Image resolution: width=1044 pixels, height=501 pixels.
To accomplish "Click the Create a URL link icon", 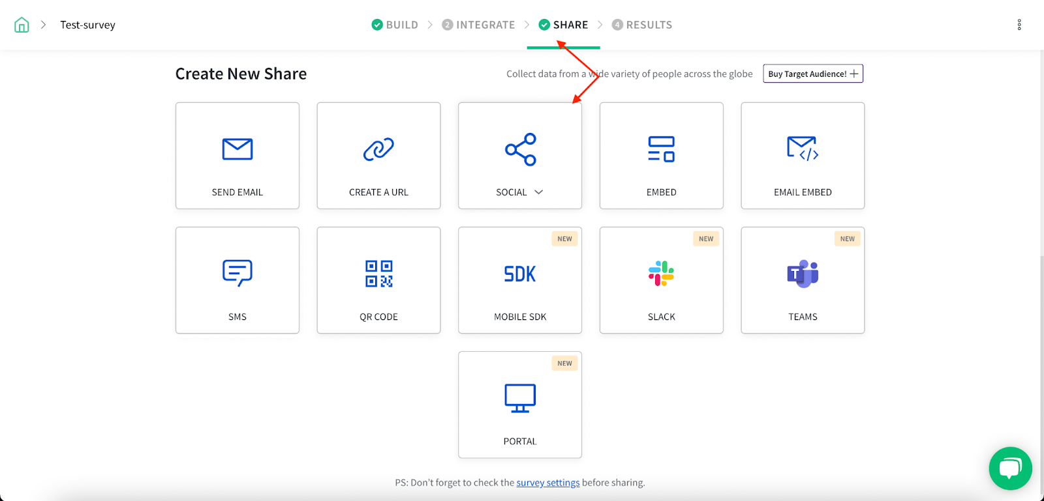I will click(x=378, y=149).
